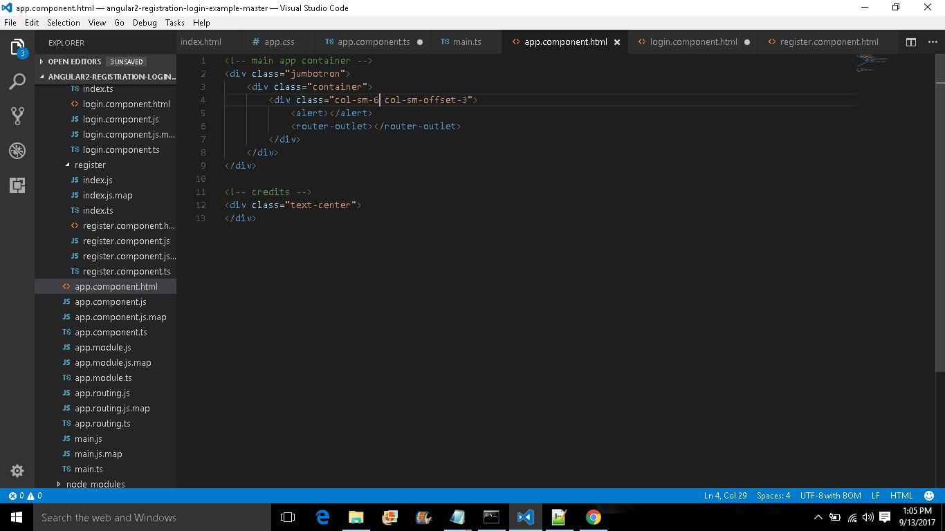Switch to the main.ts tab
Image resolution: width=945 pixels, height=531 pixels.
(x=466, y=42)
